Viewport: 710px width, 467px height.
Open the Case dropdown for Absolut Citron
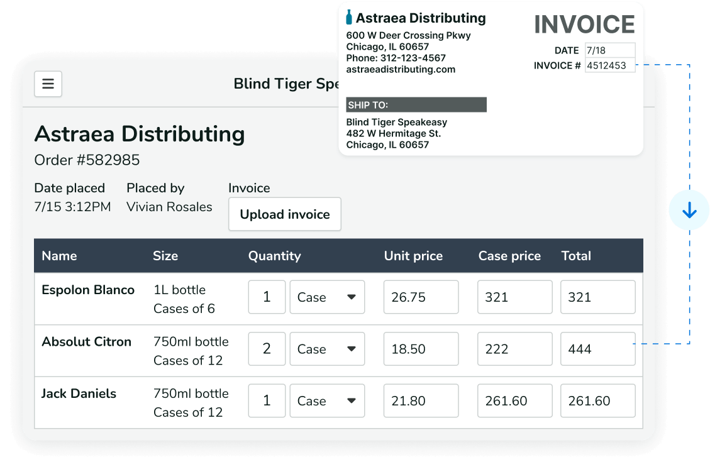coord(326,348)
